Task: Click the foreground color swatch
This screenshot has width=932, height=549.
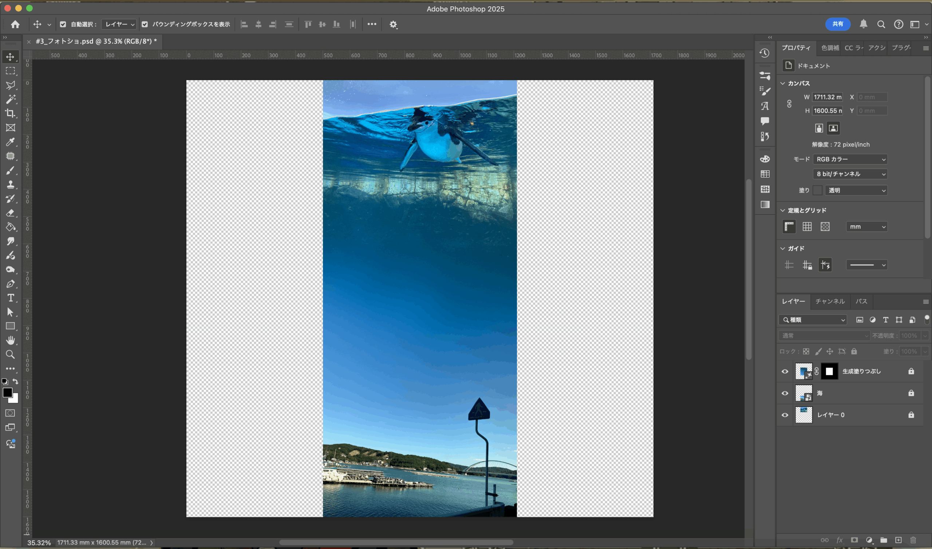Action: pos(7,392)
